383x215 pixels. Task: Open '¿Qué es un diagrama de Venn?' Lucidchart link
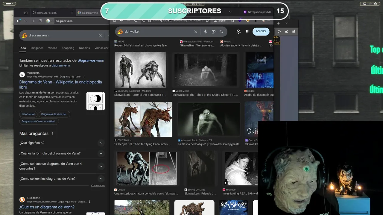pyautogui.click(x=47, y=207)
